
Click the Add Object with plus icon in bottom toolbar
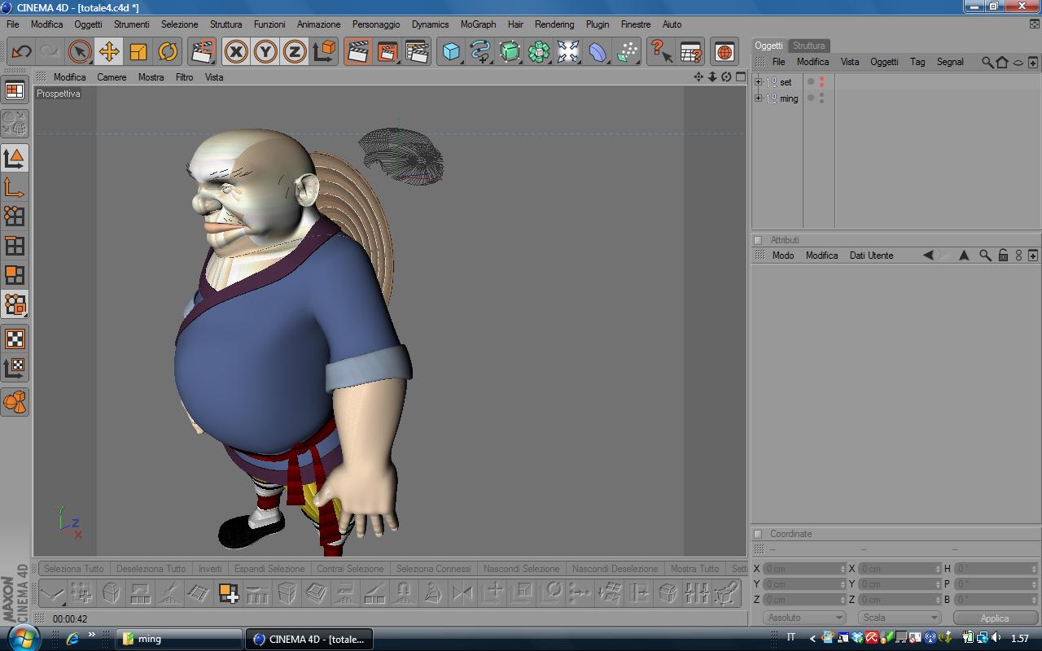(x=228, y=593)
